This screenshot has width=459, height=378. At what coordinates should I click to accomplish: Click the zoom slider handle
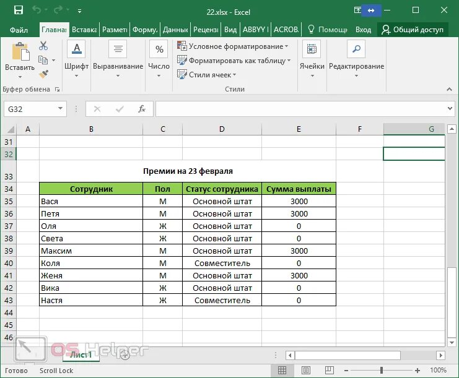click(382, 371)
